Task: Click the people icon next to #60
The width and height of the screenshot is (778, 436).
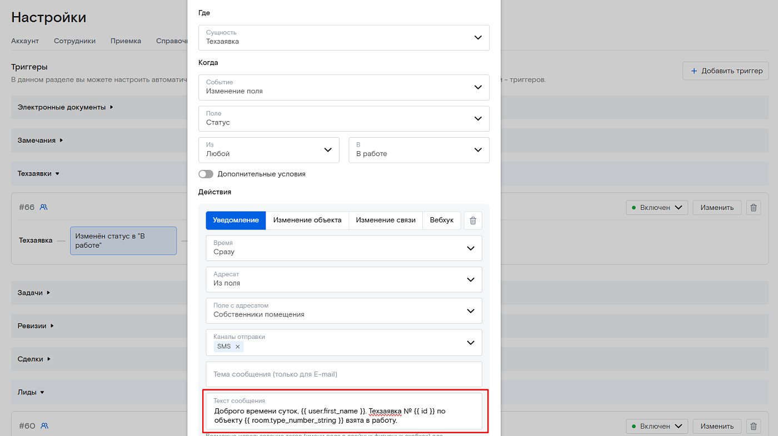Action: coord(44,426)
